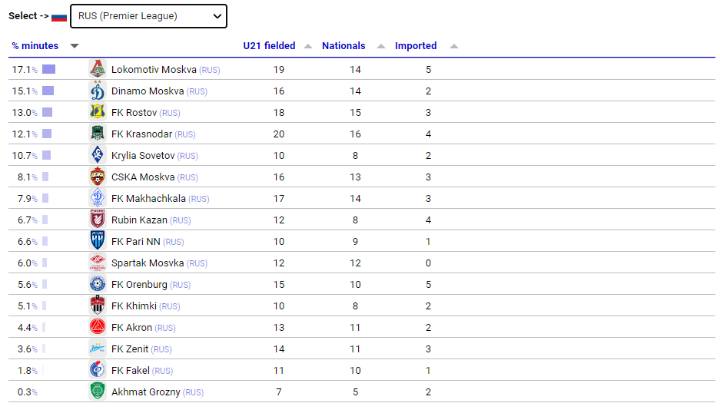Image resolution: width=720 pixels, height=413 pixels.
Task: Select Nationals value 9 for FK Pari NN
Action: click(356, 242)
